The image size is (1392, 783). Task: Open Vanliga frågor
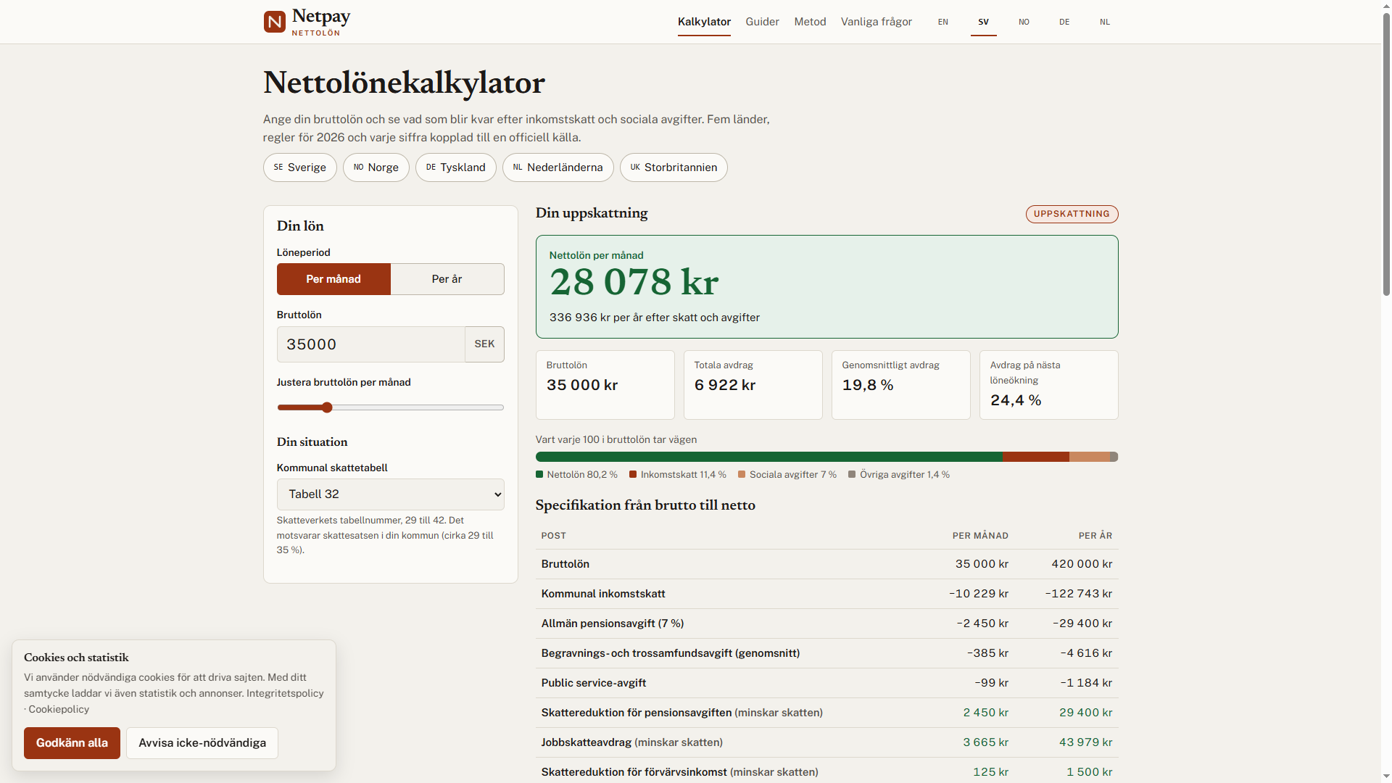point(876,22)
